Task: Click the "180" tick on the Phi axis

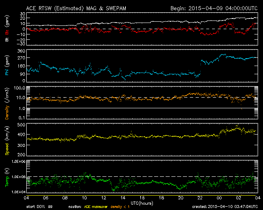Action: (21, 66)
